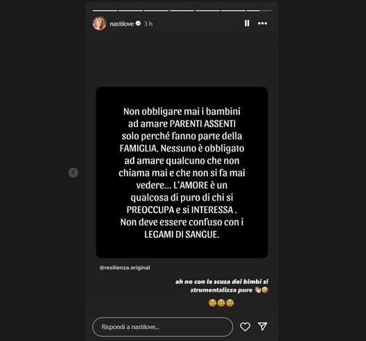Screen dimensions: 366x341
Task: Go back to the previous story
Action: [73, 173]
